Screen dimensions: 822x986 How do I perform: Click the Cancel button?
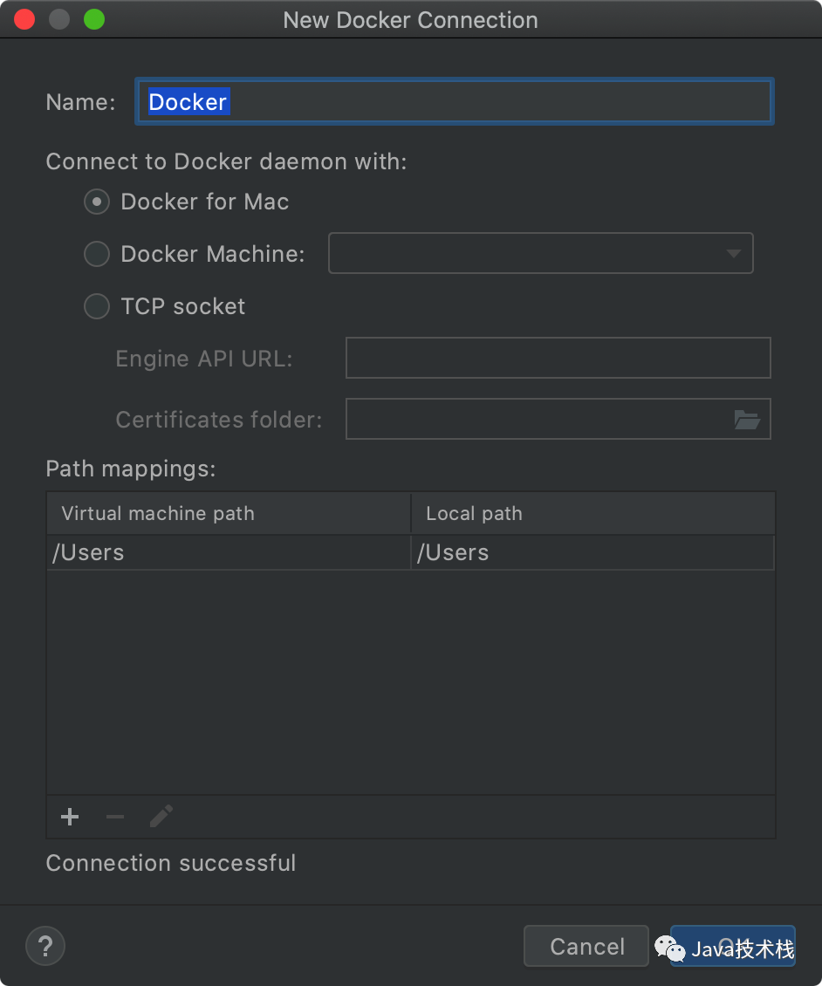pos(586,946)
